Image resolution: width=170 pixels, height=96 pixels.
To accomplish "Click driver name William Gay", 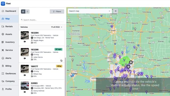I will point(37,74).
